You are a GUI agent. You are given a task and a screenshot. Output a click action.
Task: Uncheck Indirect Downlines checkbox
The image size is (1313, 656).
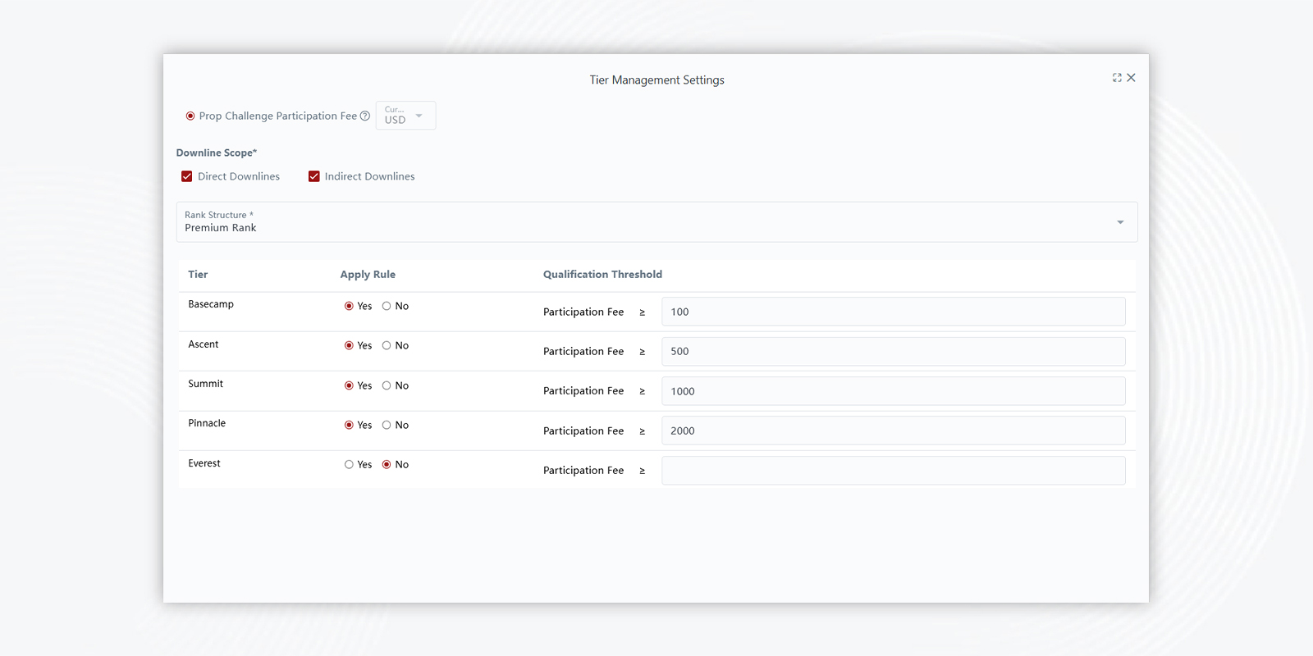314,176
